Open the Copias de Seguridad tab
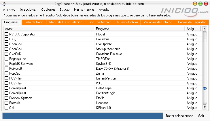This screenshot has width=210, height=121. click(x=192, y=22)
